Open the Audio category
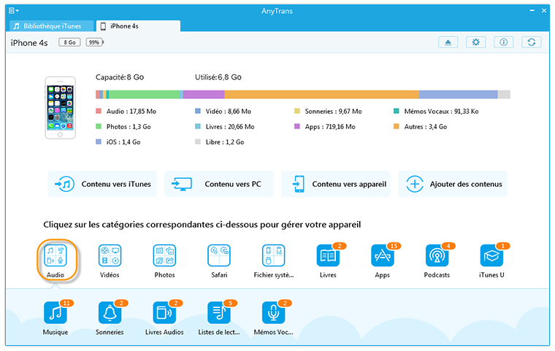This screenshot has height=351, width=555. 56,260
